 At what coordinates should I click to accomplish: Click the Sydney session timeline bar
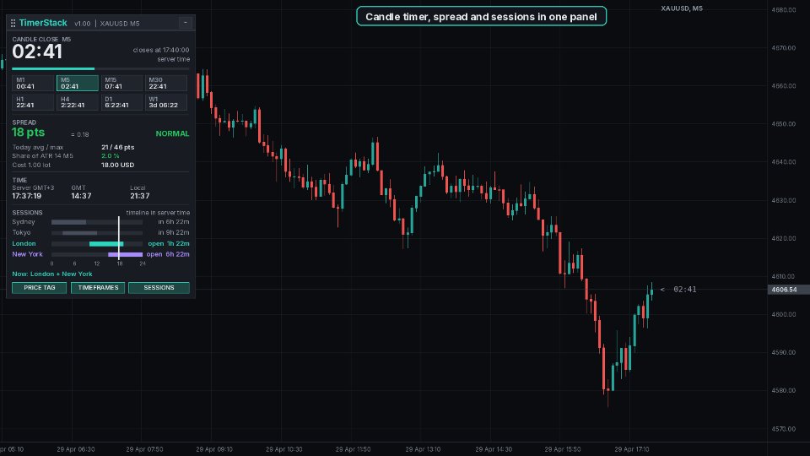point(97,222)
